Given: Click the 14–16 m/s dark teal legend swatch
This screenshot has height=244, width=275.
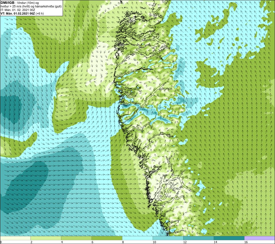Looking at the screenshot, I should 229,238.
